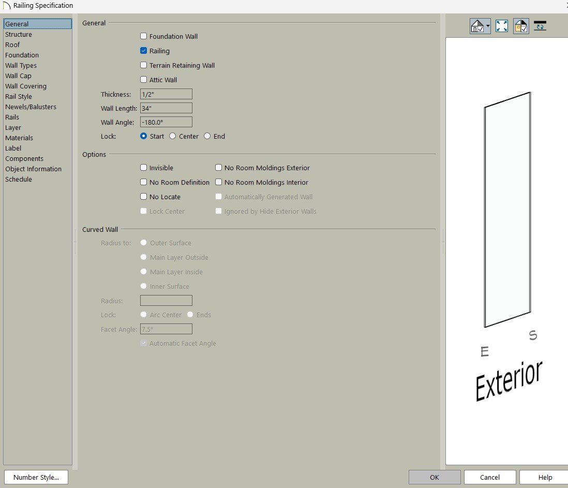Click the line weights refresh icon
This screenshot has width=568, height=488.
click(x=540, y=26)
